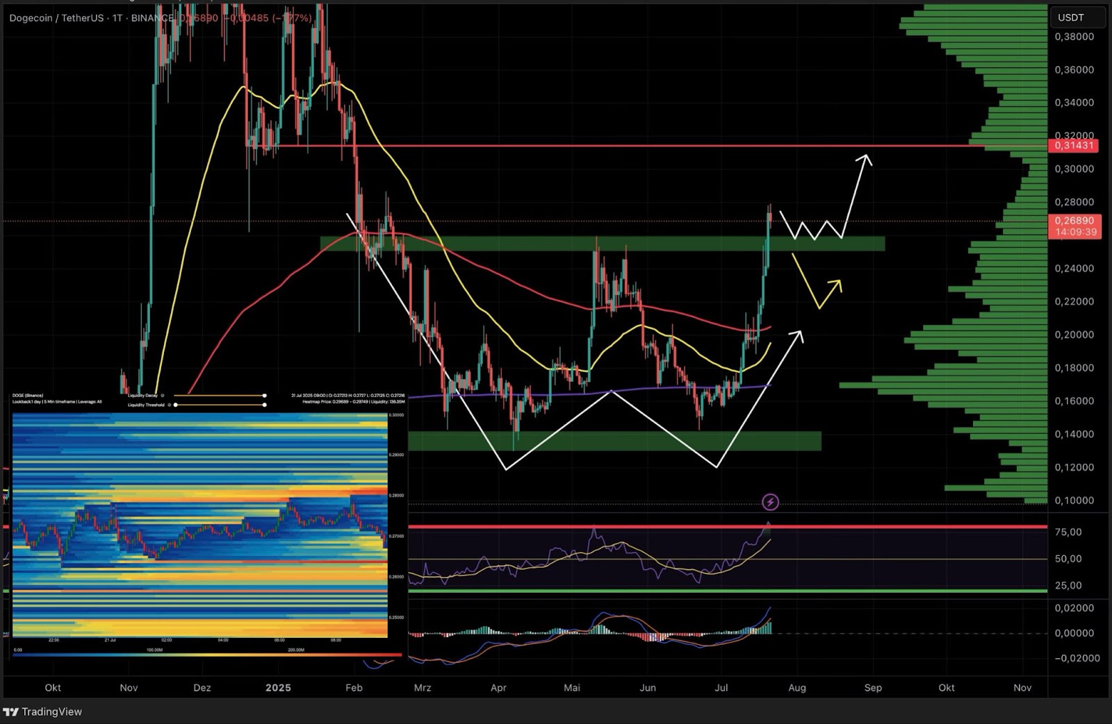Click the 0,16000 price axis label
The width and height of the screenshot is (1112, 724).
(1074, 401)
